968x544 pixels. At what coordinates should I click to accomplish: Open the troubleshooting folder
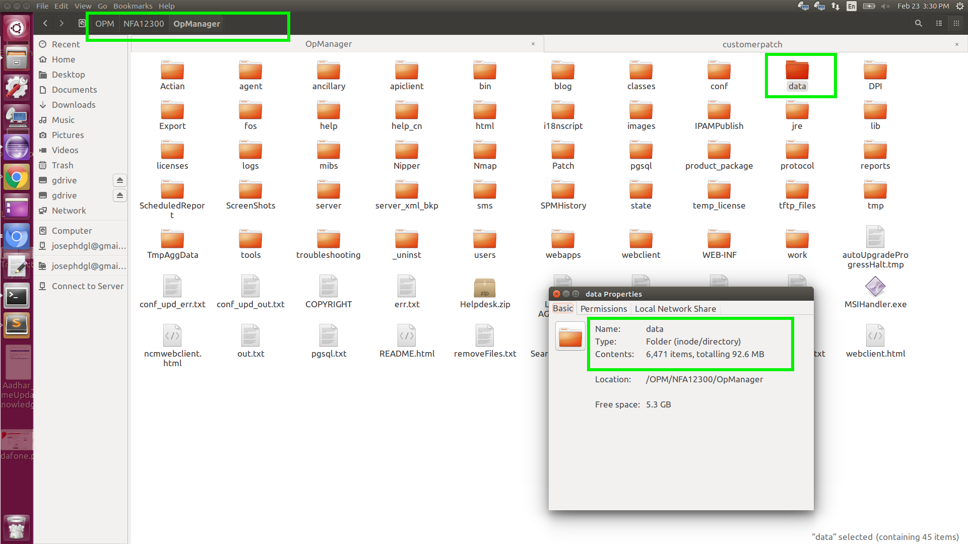[x=329, y=244]
